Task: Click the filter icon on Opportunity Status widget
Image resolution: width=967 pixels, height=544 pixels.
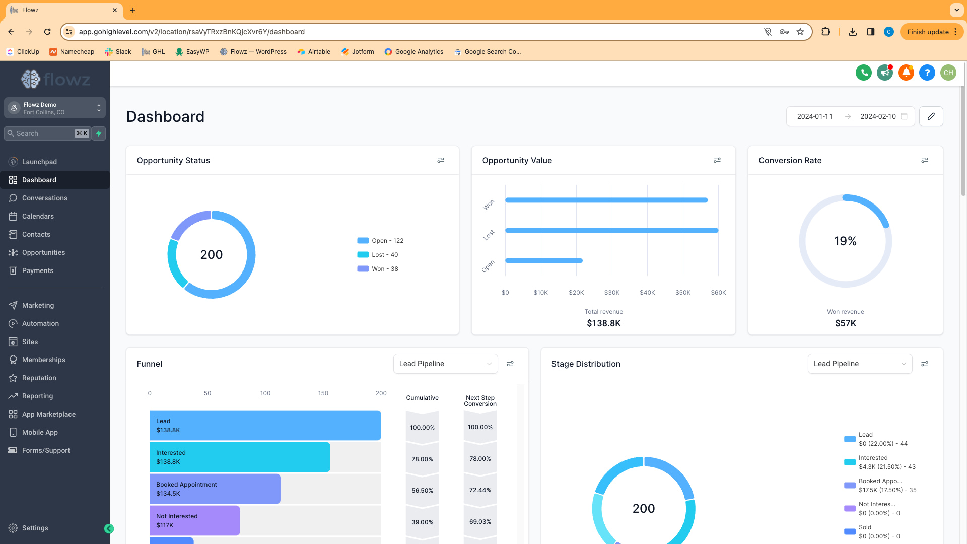Action: pyautogui.click(x=440, y=160)
